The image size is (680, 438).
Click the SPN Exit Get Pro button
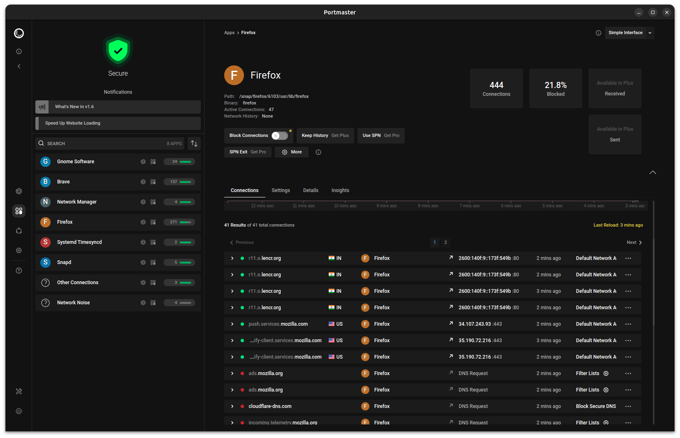click(x=248, y=152)
